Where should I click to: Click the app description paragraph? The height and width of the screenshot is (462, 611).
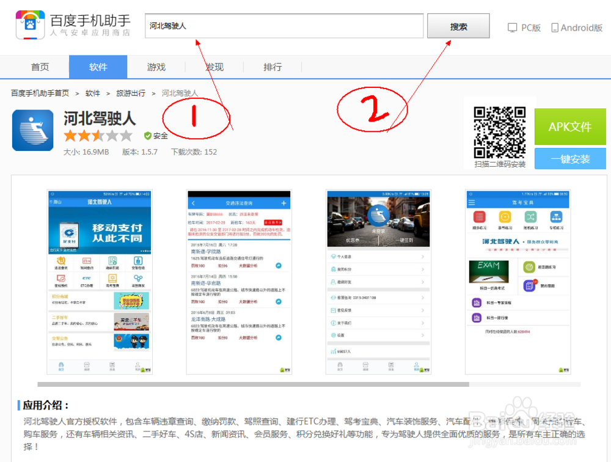click(x=304, y=434)
